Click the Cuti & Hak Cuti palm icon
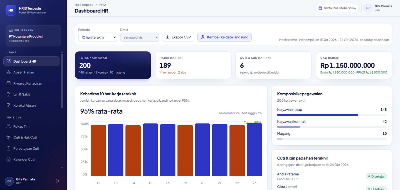Viewport: 400px width, 190px height. click(x=8, y=137)
